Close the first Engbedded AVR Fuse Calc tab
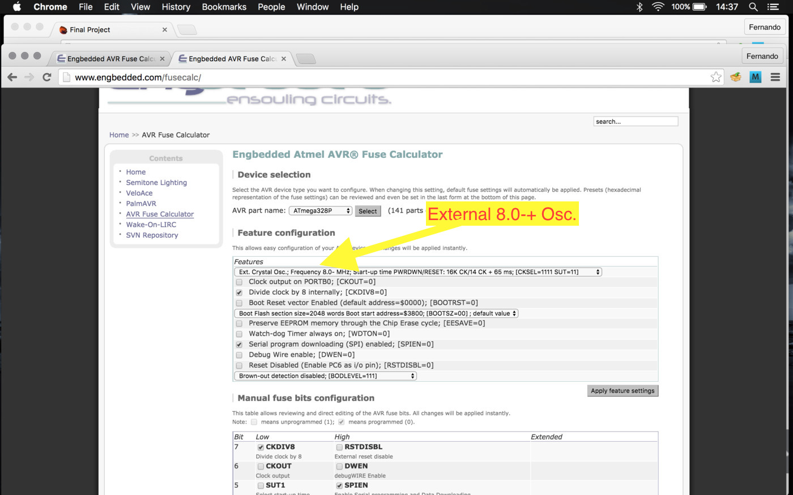This screenshot has height=495, width=793. click(x=162, y=59)
